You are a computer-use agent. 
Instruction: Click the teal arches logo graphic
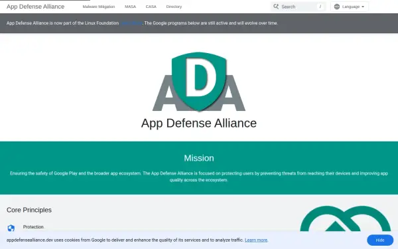coord(345,218)
